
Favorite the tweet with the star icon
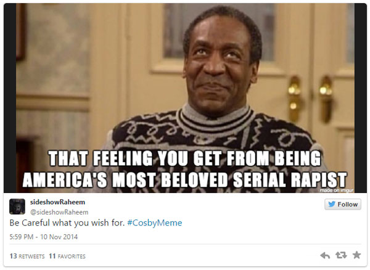click(x=356, y=255)
